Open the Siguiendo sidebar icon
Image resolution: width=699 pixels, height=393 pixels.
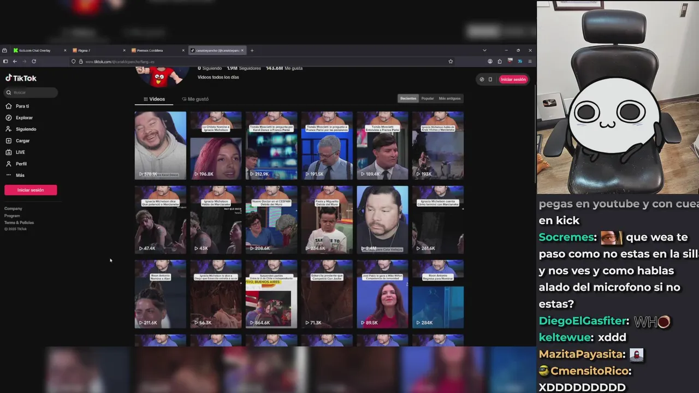tap(8, 129)
